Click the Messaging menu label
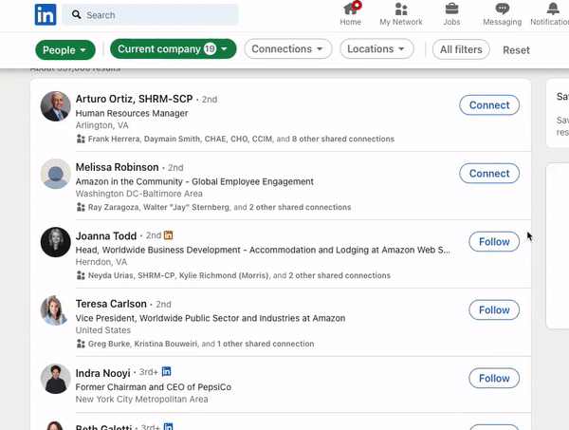This screenshot has width=569, height=430. click(503, 22)
